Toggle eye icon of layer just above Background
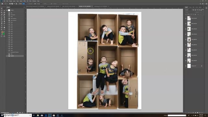Image resolution: width=208 pixels, height=117 pixels. (186, 61)
